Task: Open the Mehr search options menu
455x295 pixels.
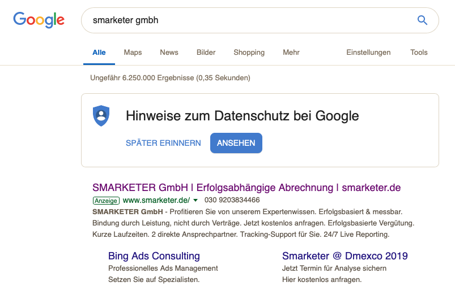Action: (291, 53)
